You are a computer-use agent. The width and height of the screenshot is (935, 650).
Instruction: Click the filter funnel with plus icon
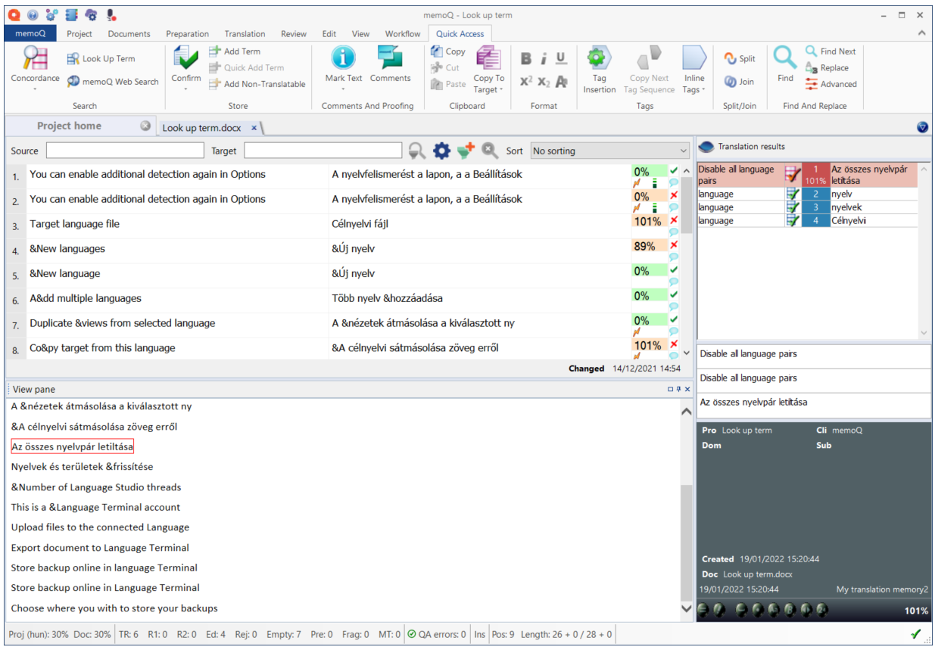click(466, 151)
